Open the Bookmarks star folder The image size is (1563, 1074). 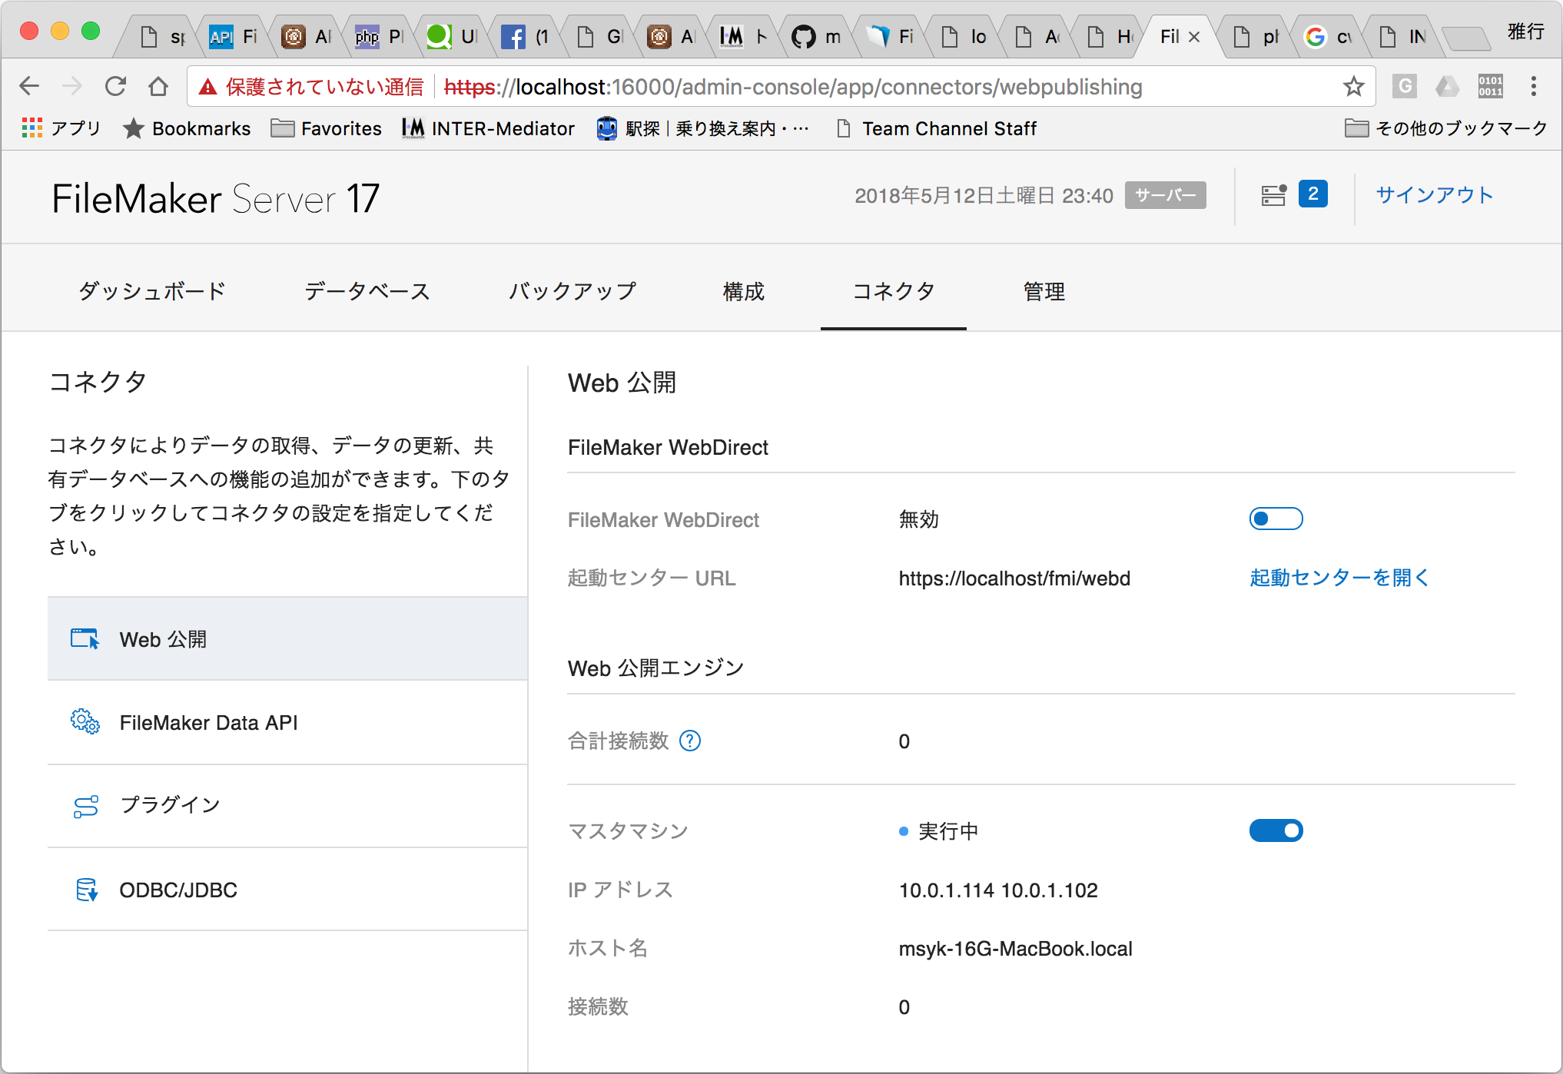187,128
